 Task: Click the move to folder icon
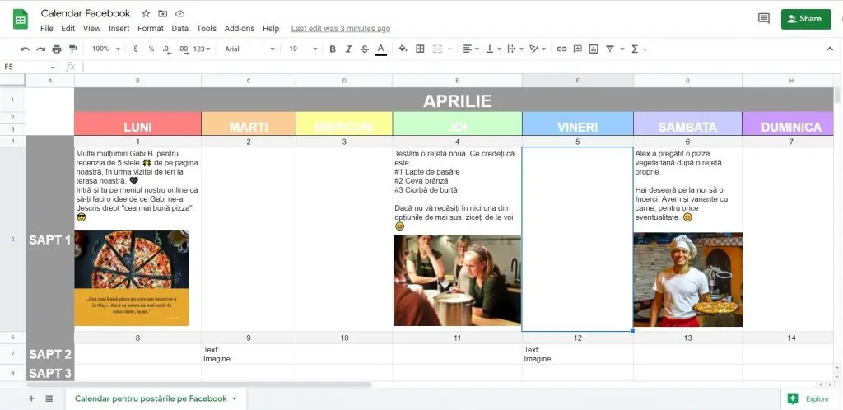(x=162, y=13)
